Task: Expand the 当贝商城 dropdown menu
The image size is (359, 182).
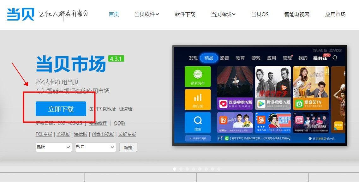Action: (223, 14)
